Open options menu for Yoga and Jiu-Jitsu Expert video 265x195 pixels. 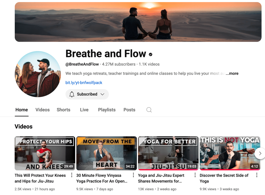[195, 175]
